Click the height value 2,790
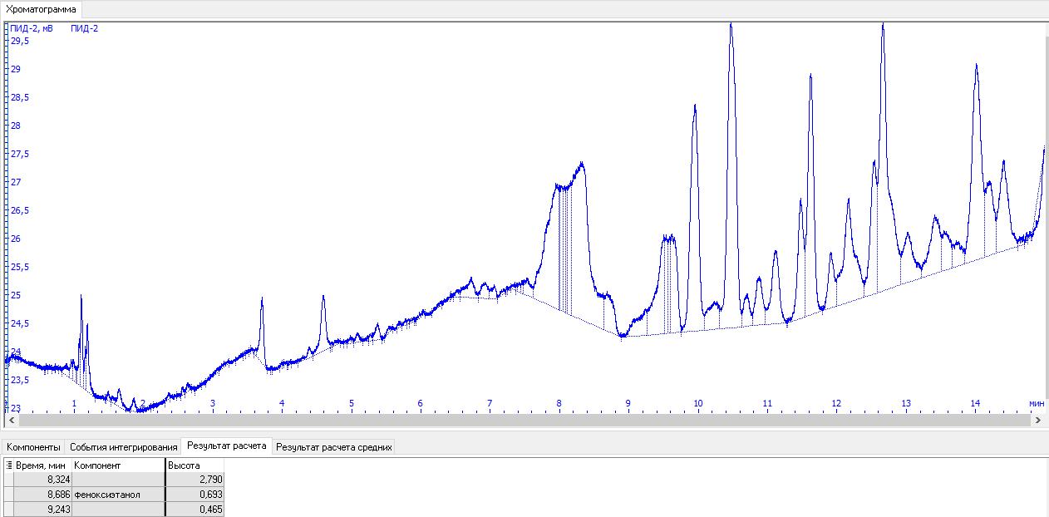 coord(194,480)
